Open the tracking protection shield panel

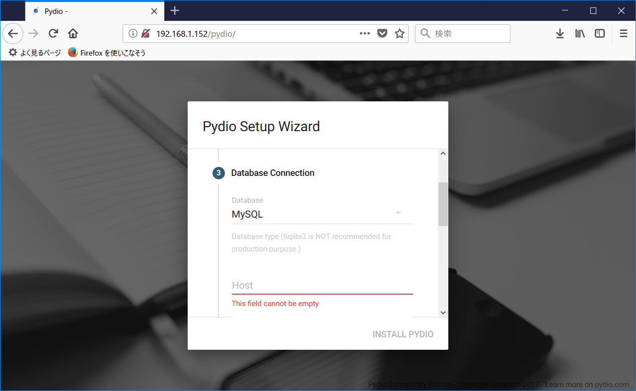pyautogui.click(x=382, y=33)
